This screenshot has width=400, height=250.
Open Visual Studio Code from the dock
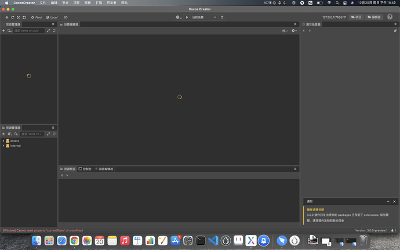point(213,241)
